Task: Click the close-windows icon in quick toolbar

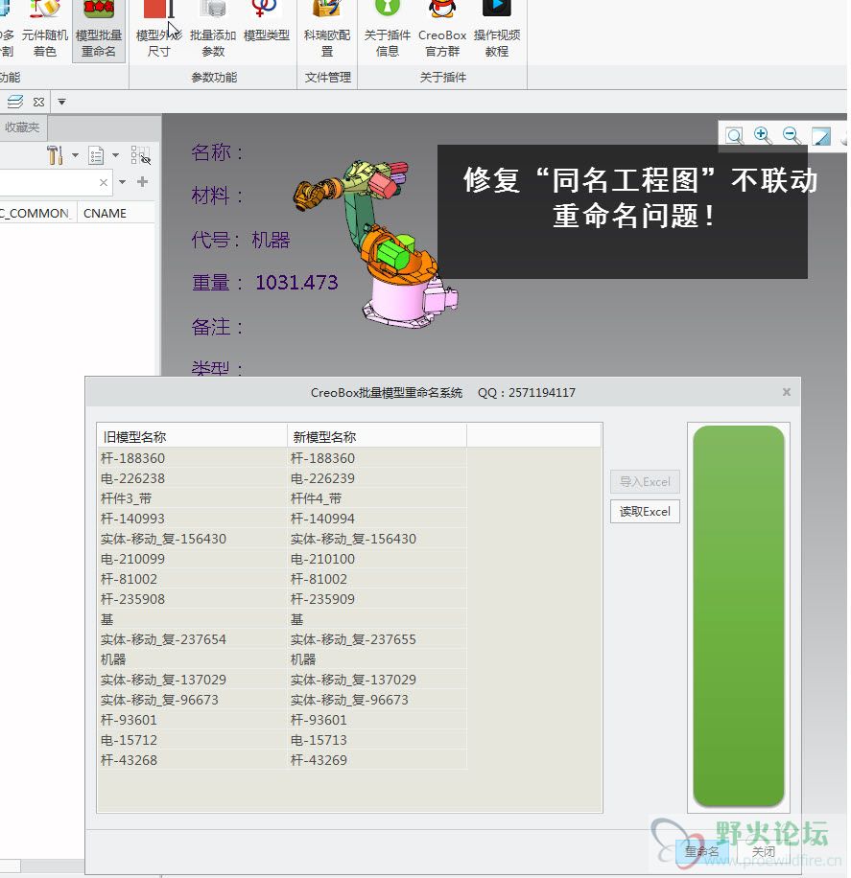Action: pos(38,102)
